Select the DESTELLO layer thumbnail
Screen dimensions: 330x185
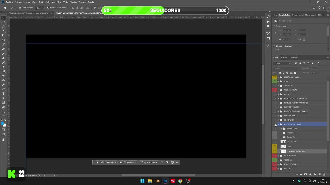tap(283, 142)
